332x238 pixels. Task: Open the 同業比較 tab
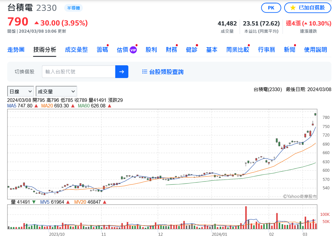coord(238,50)
